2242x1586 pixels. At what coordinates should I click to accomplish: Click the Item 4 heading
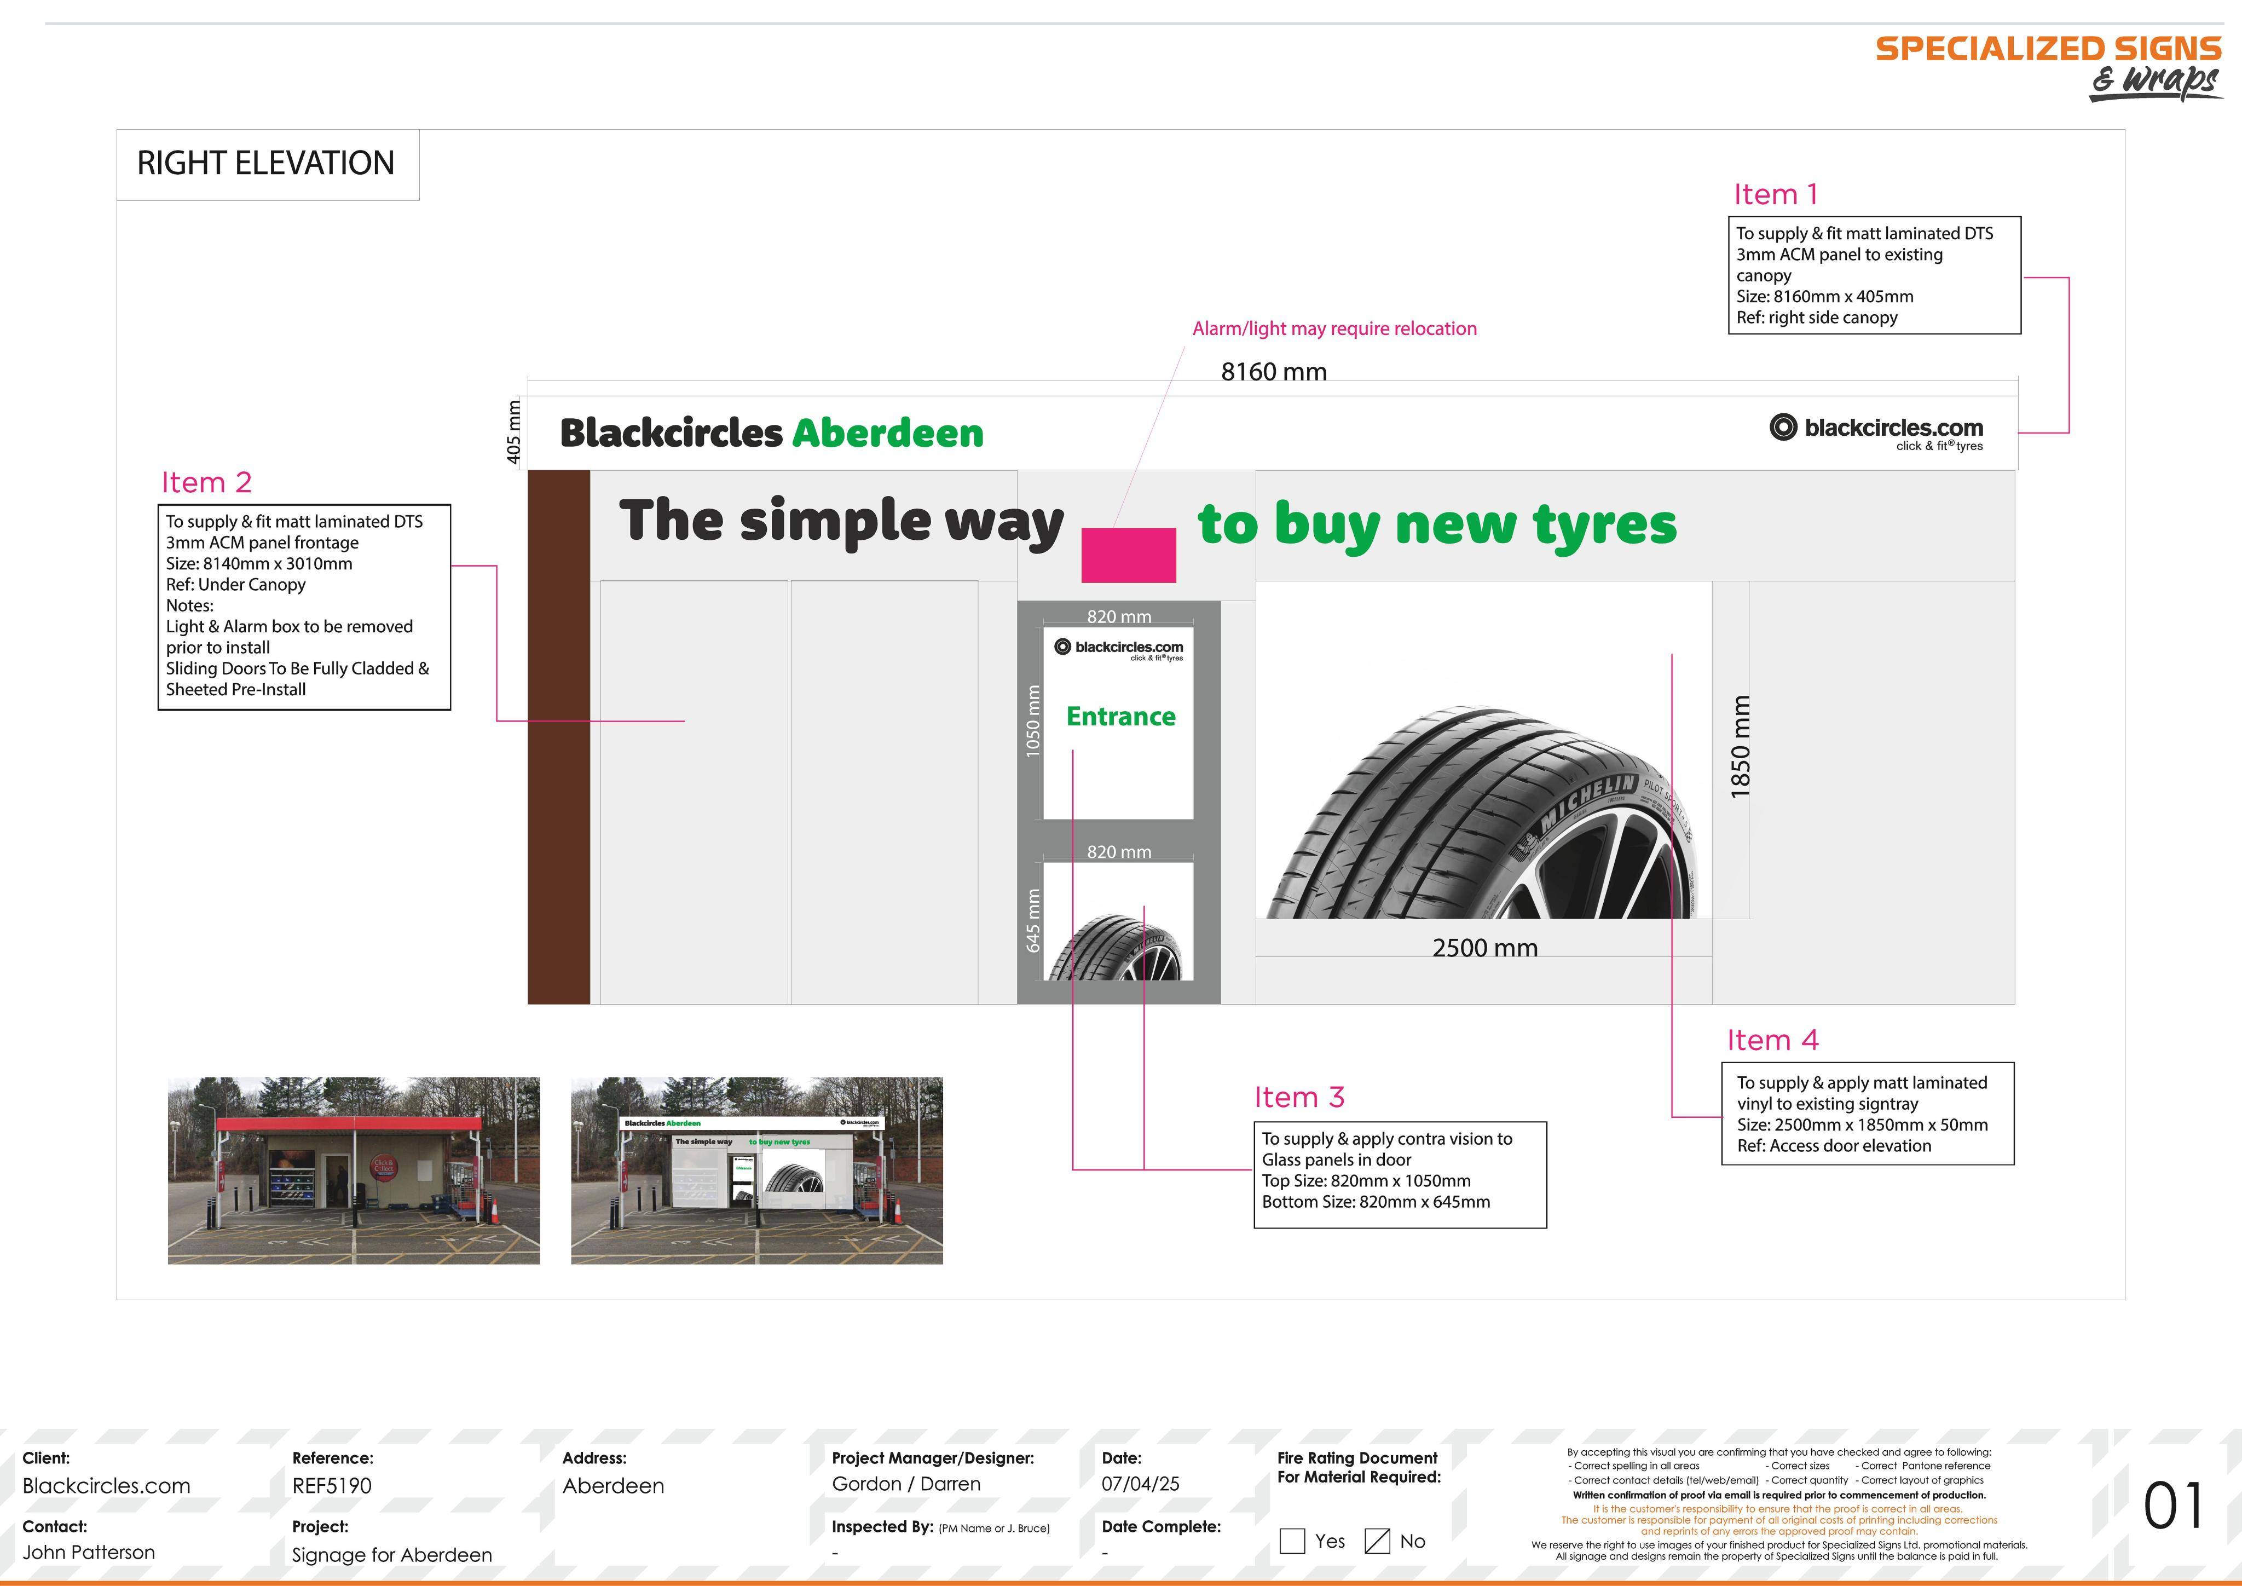[1772, 1040]
